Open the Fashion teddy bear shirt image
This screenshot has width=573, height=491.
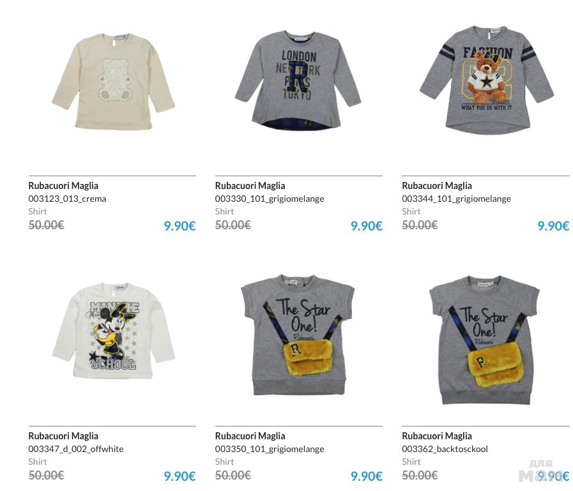coord(487,80)
